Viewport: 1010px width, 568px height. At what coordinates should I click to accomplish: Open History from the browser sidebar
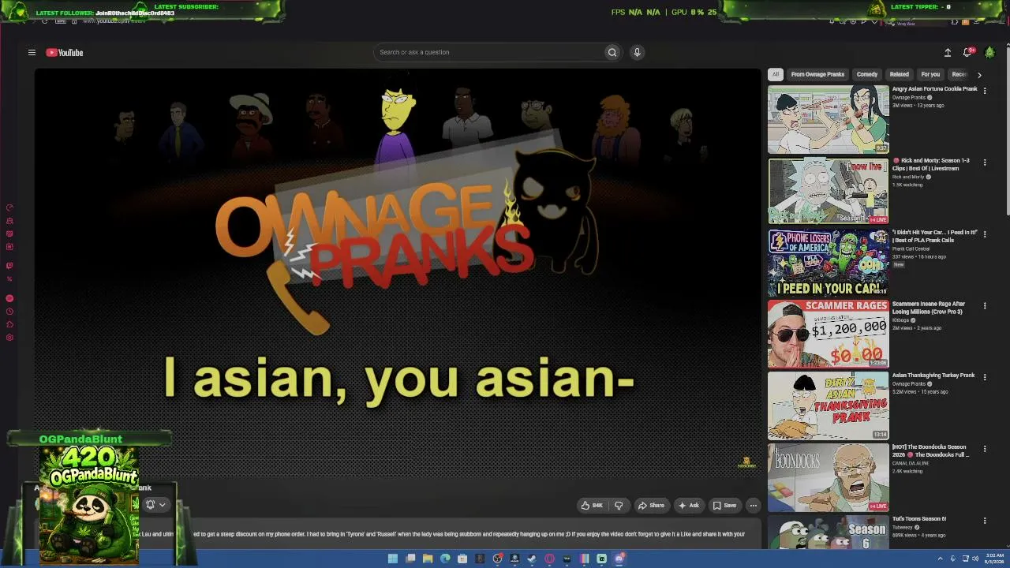9,311
